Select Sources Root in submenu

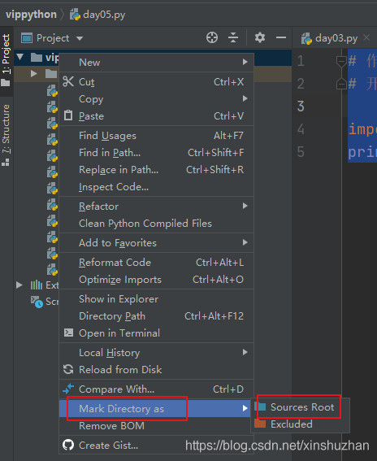(x=301, y=407)
